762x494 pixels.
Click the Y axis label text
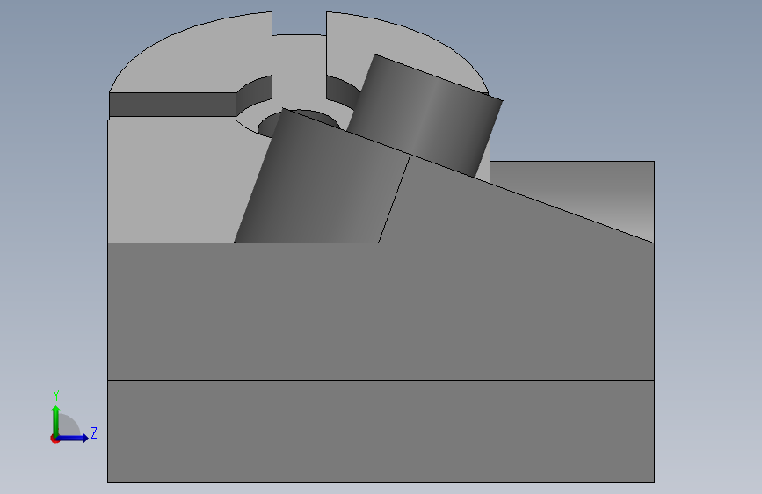tap(56, 396)
